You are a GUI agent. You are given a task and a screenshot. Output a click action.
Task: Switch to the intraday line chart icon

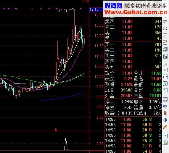pyautogui.click(x=165, y=36)
